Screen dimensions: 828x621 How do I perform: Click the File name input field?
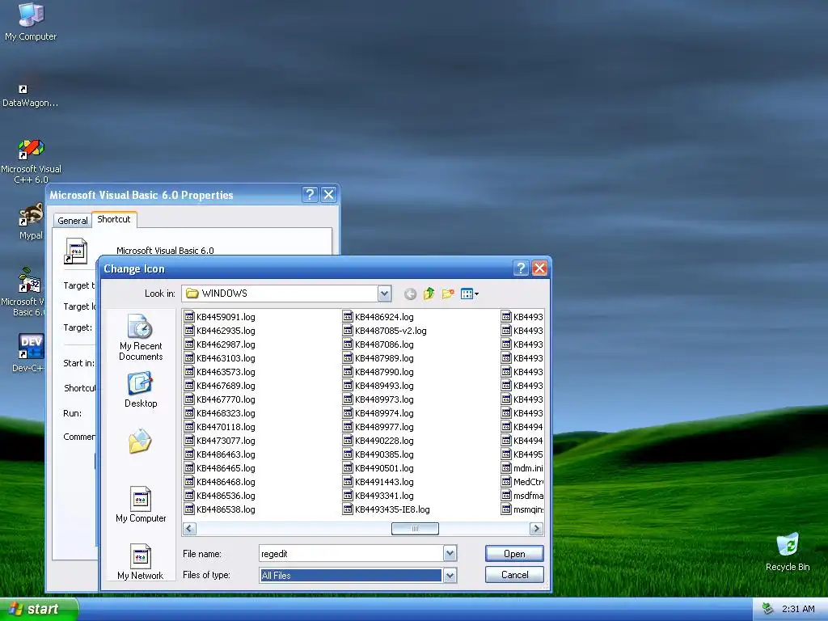click(351, 553)
